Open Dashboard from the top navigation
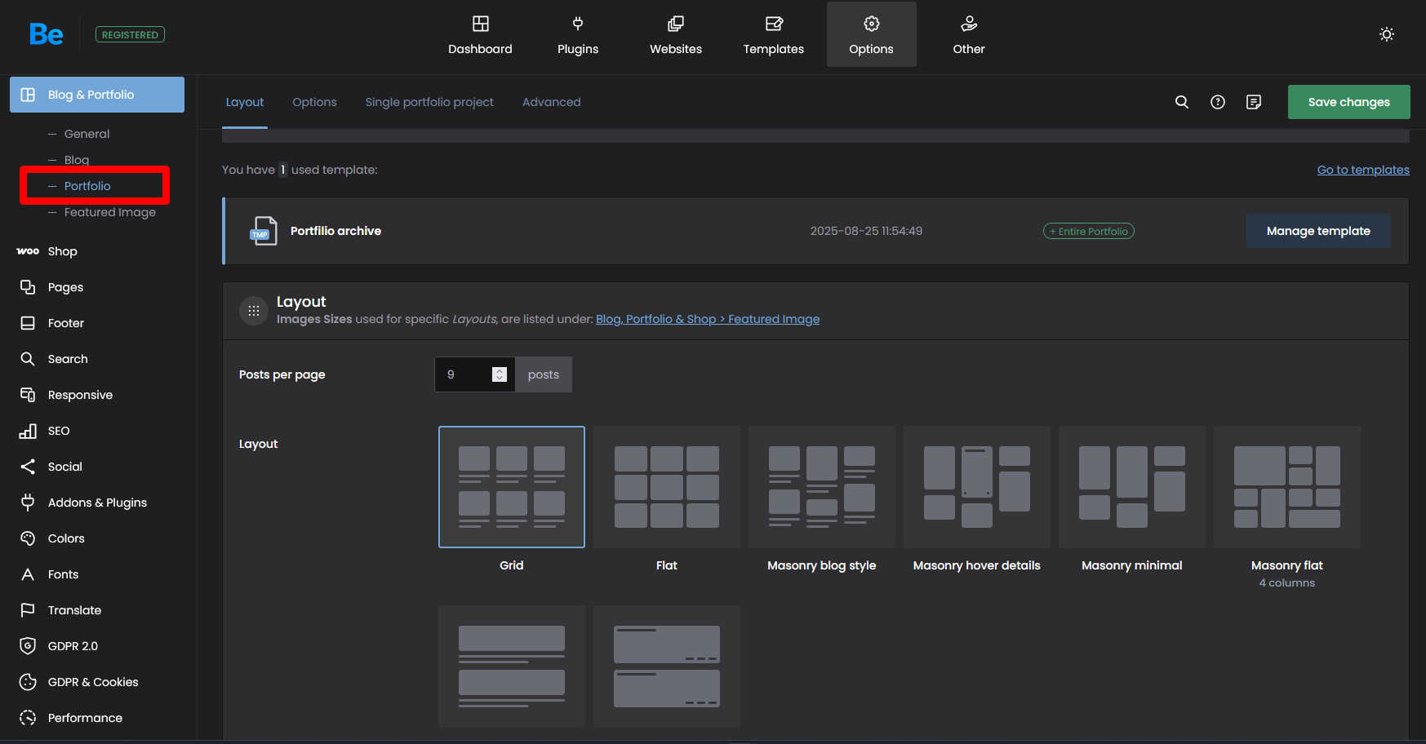Screen dimensions: 1426x744 coord(480,35)
